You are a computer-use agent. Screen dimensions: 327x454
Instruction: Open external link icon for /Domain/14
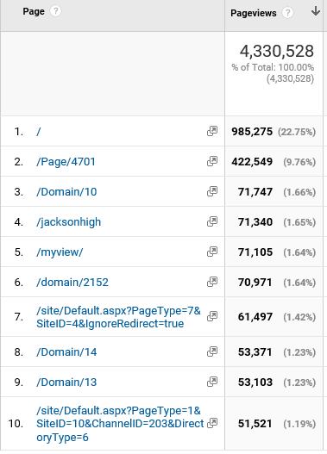point(212,351)
